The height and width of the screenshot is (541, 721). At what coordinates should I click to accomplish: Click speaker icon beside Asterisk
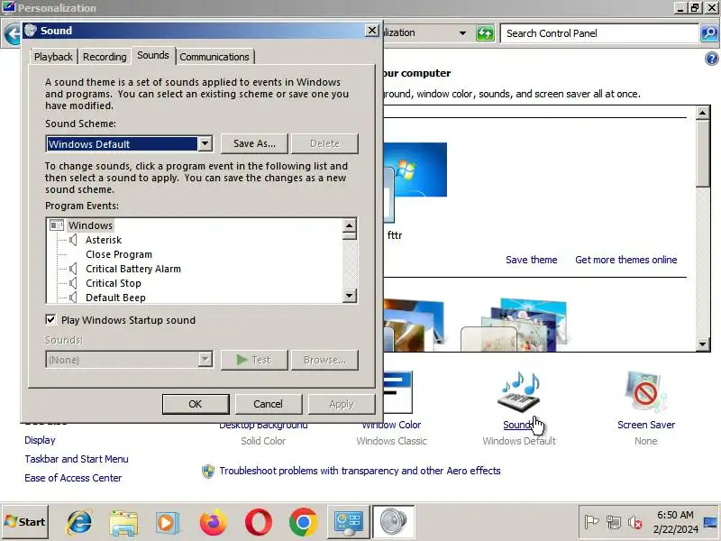[73, 240]
